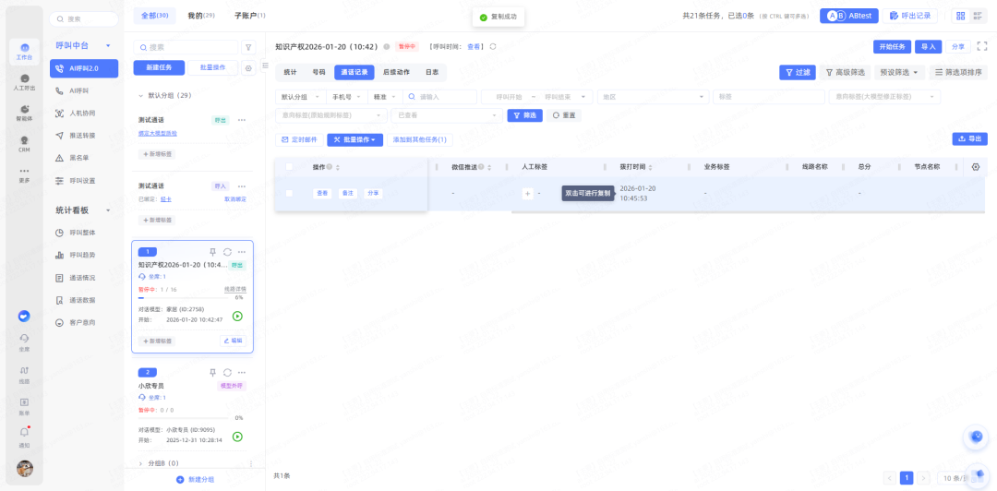Click the 请输入 phone search input field
This screenshot has height=491, width=997.
coord(441,96)
